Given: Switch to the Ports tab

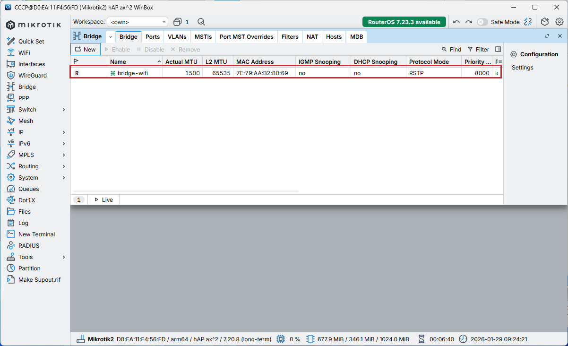Looking at the screenshot, I should coord(153,36).
